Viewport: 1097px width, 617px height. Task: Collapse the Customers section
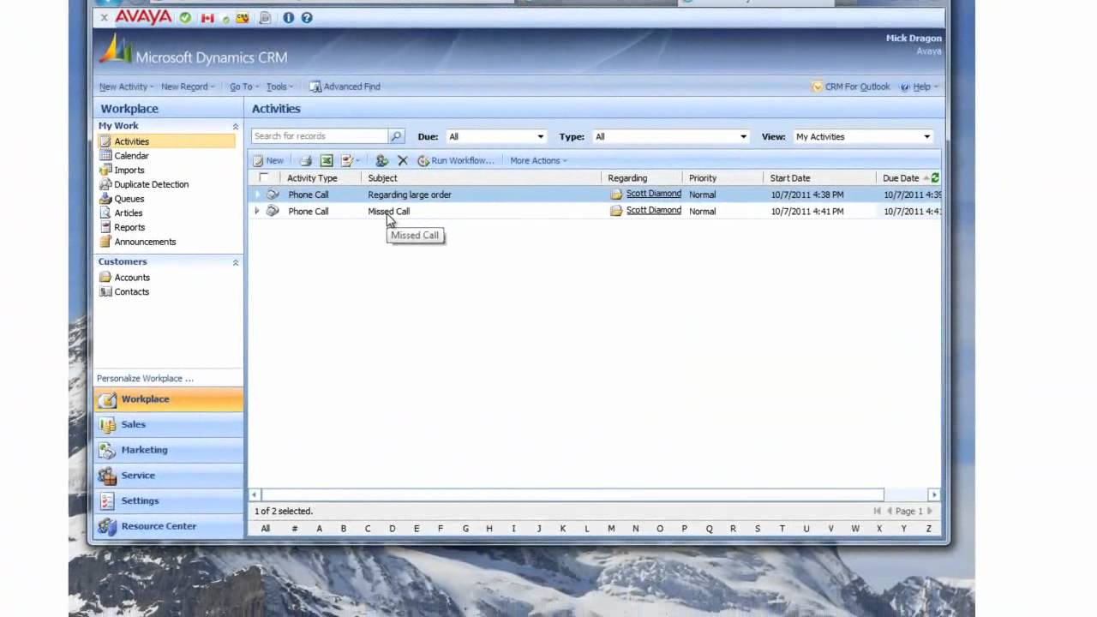coord(235,262)
